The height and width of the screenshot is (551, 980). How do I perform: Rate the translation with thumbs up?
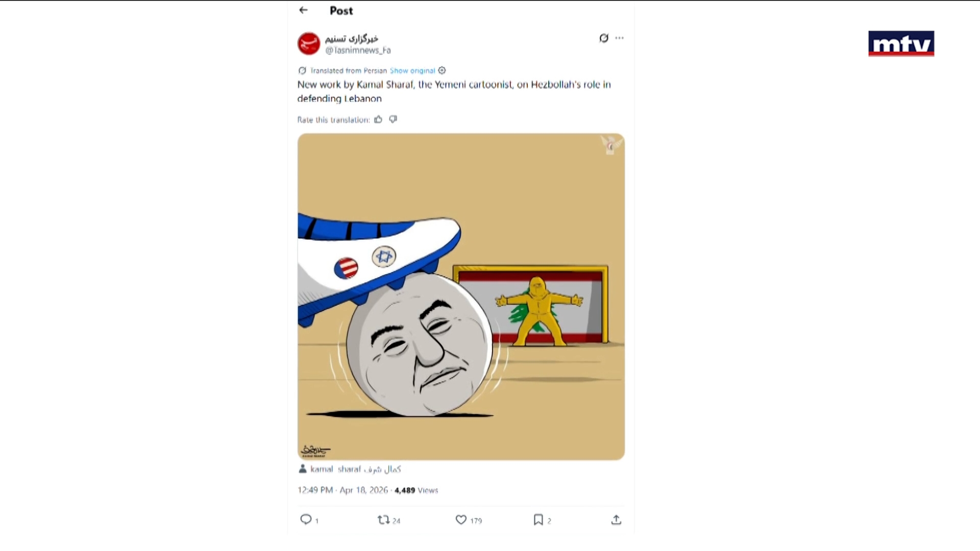tap(378, 119)
